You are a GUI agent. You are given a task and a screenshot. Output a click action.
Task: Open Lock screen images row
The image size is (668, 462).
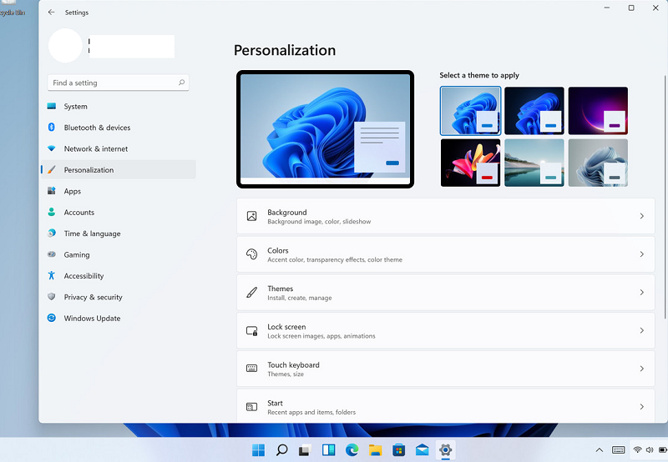coord(446,330)
